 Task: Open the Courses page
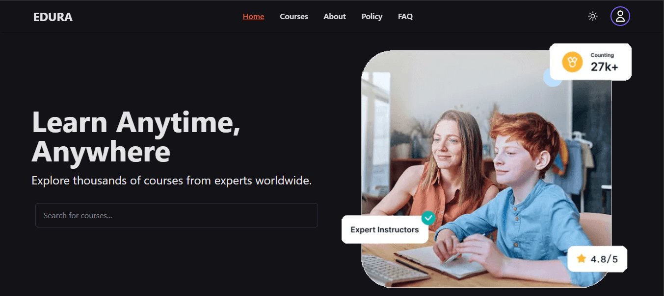(294, 17)
